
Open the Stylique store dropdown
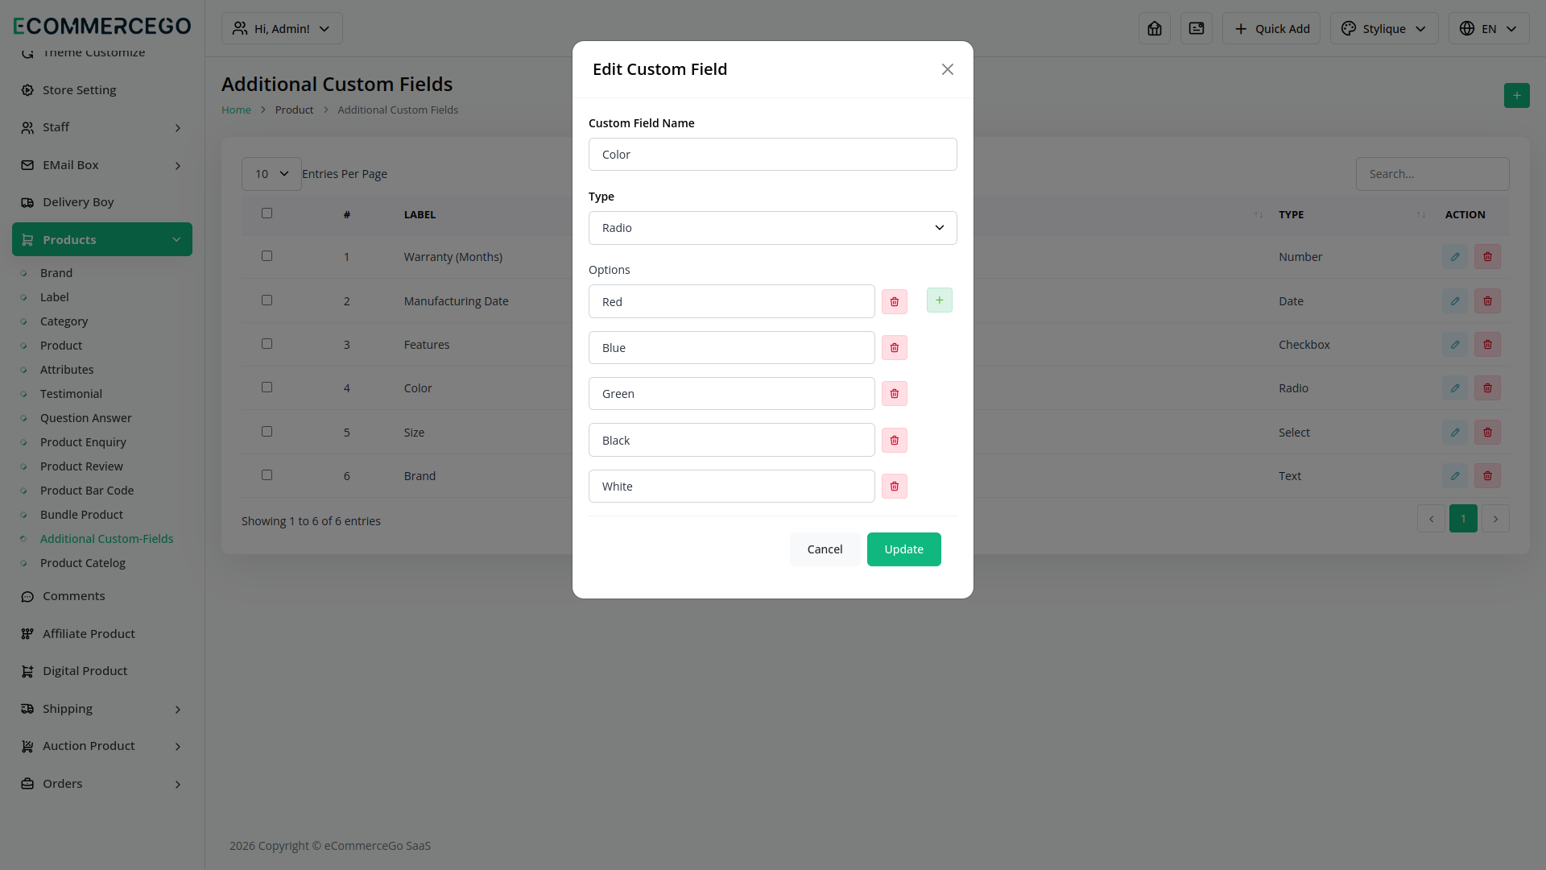[1383, 28]
